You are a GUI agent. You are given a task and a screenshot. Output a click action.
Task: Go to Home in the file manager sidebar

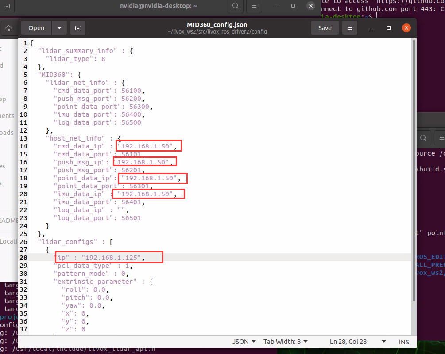(8, 28)
